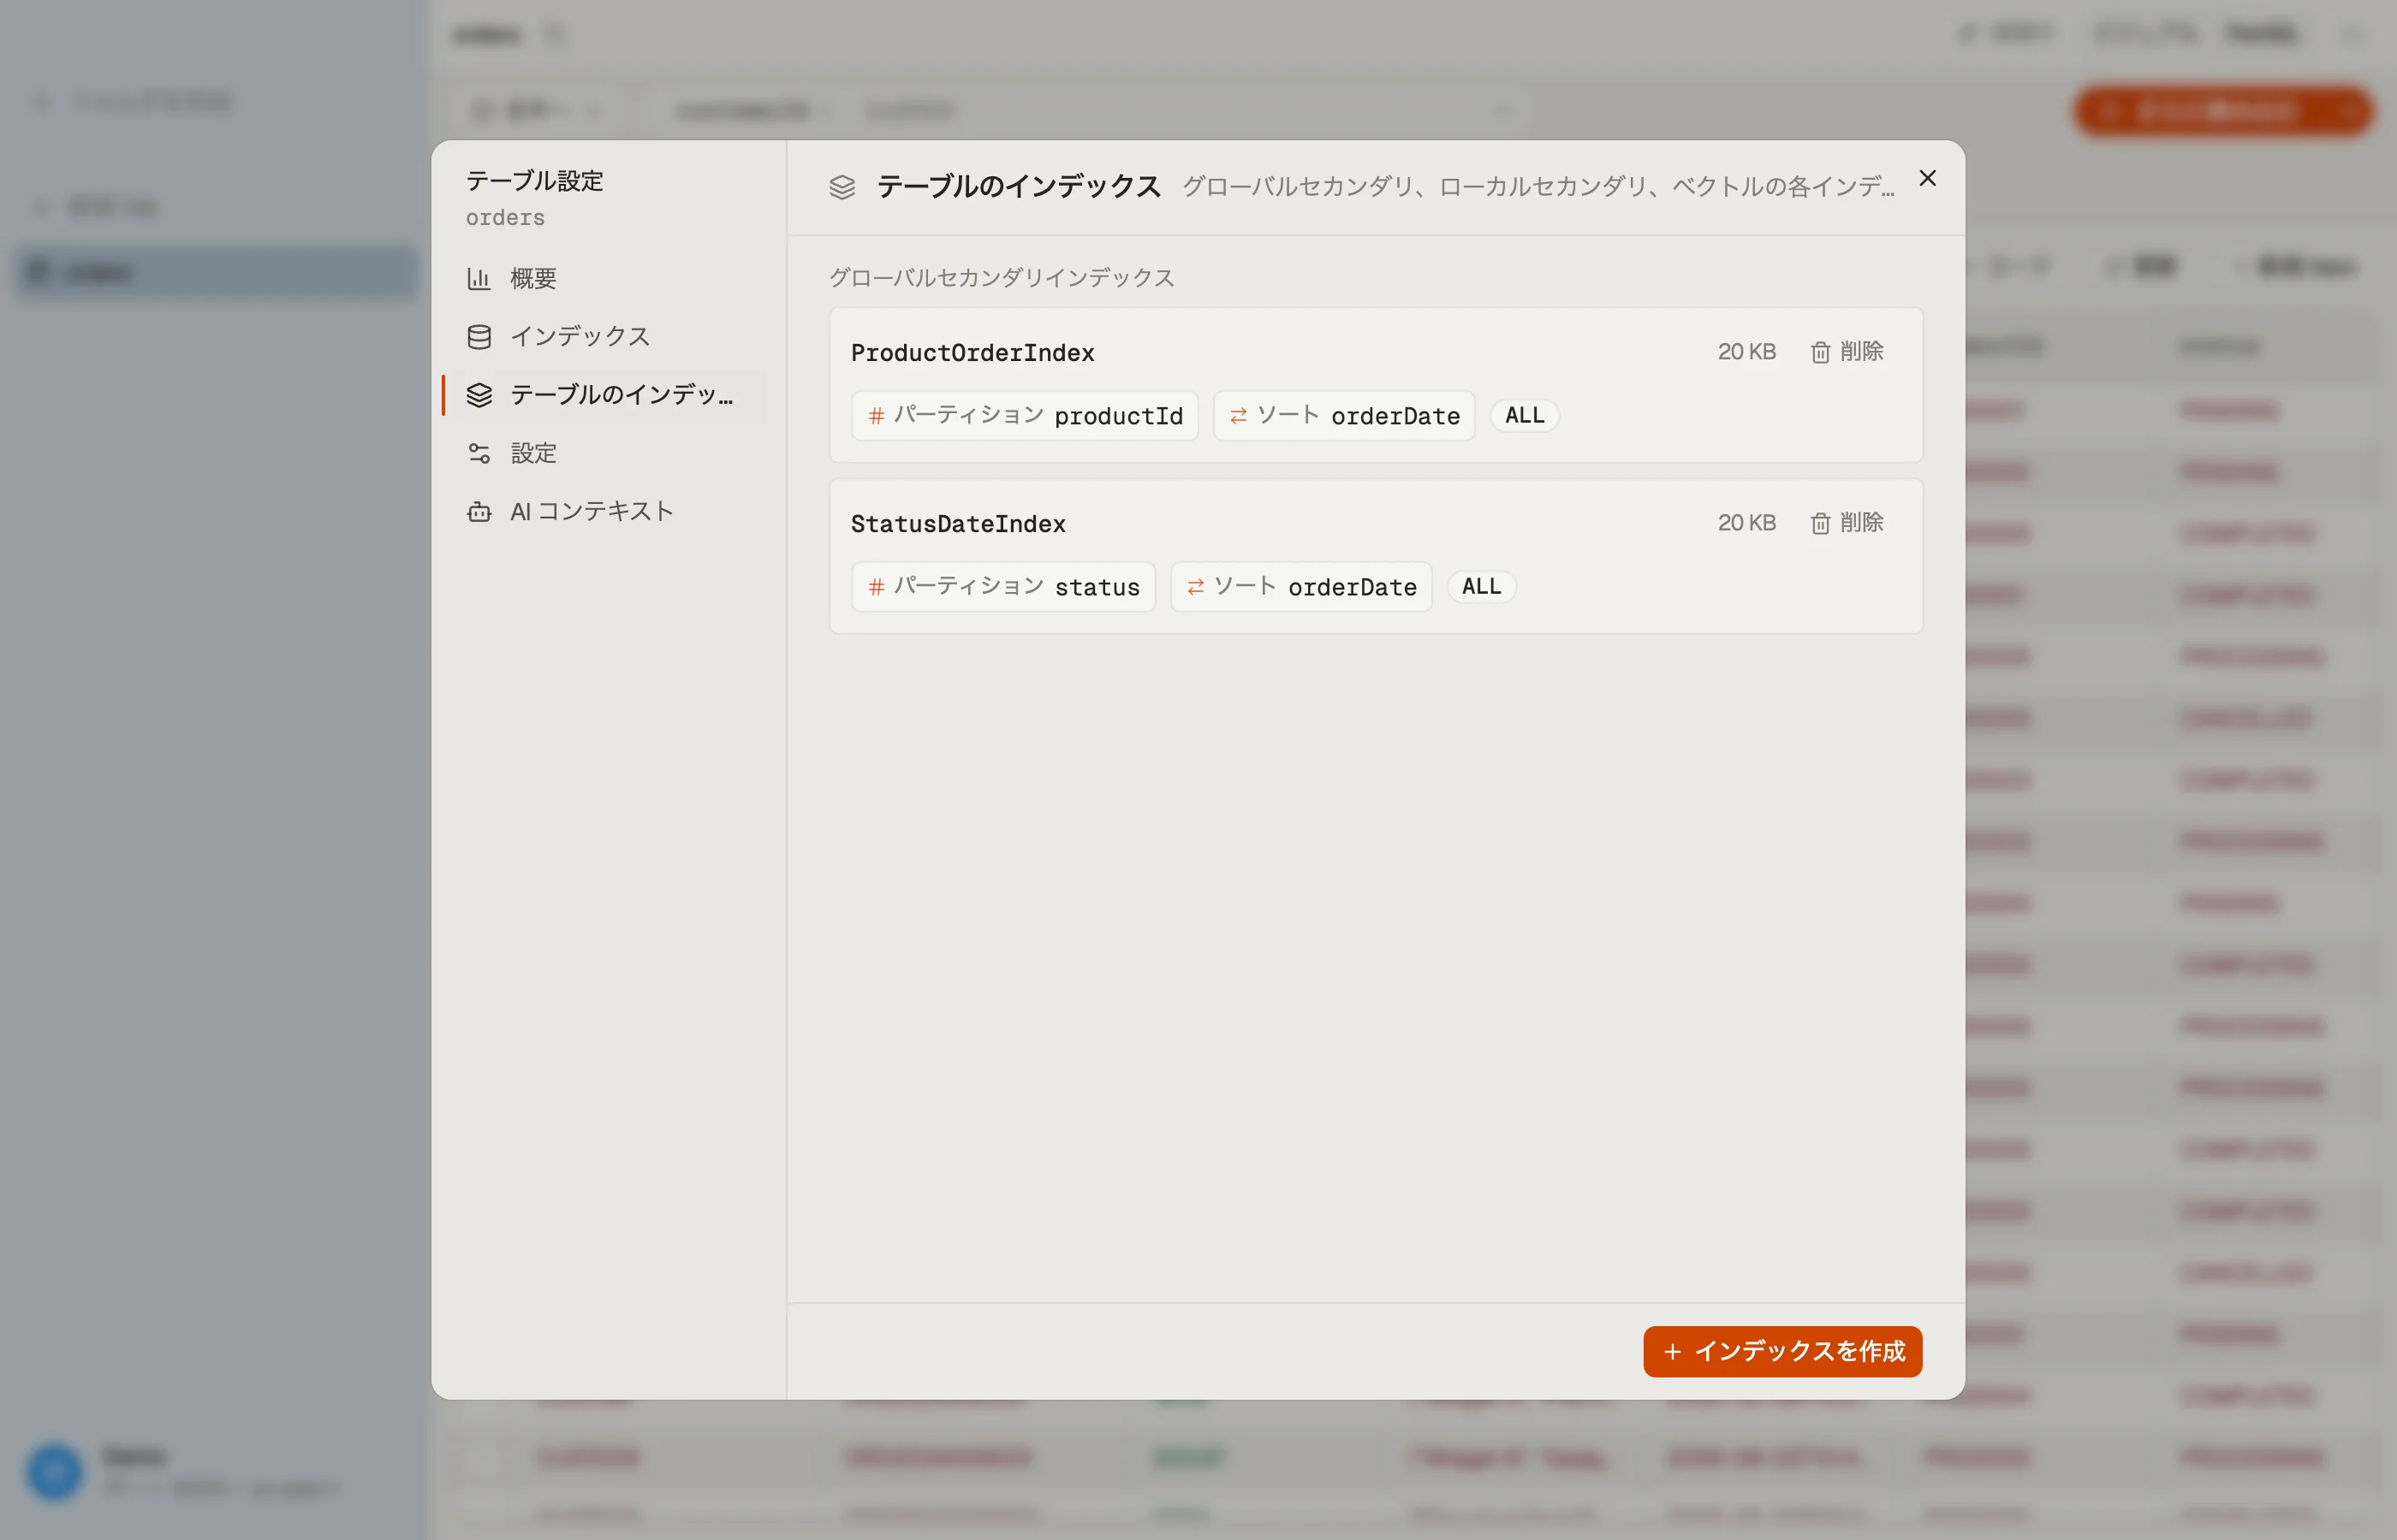Click the インデックスを作成 button
Screen dimensions: 2397x1540
(x=1781, y=1351)
